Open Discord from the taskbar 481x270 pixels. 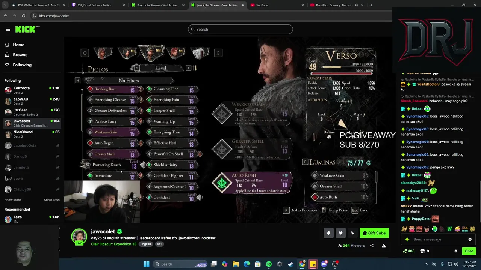324,264
